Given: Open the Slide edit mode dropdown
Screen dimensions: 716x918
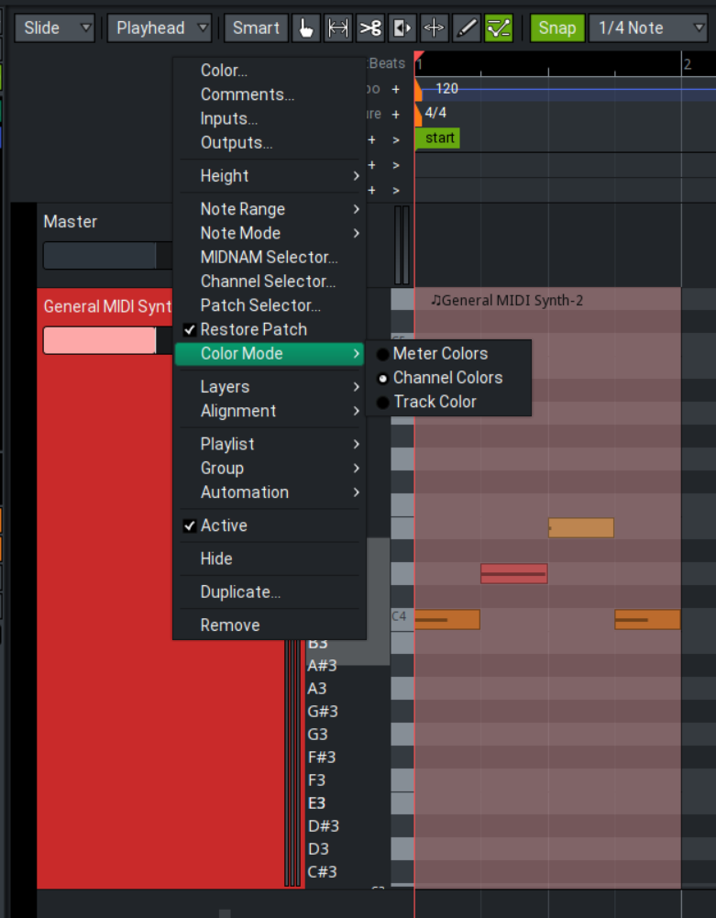Looking at the screenshot, I should [57, 28].
